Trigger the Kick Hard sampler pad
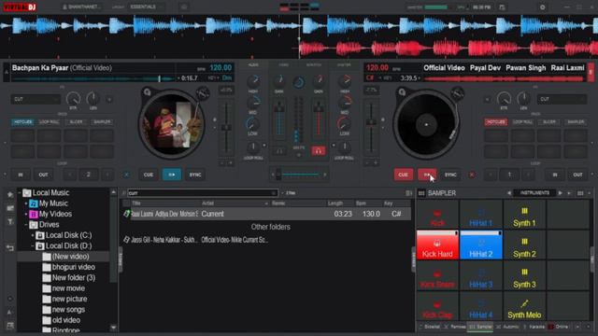The width and height of the screenshot is (598, 336). pos(437,245)
